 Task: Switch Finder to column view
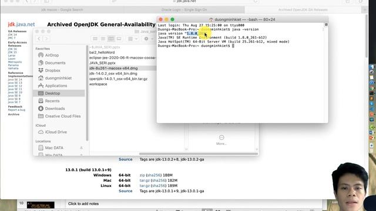click(111, 39)
